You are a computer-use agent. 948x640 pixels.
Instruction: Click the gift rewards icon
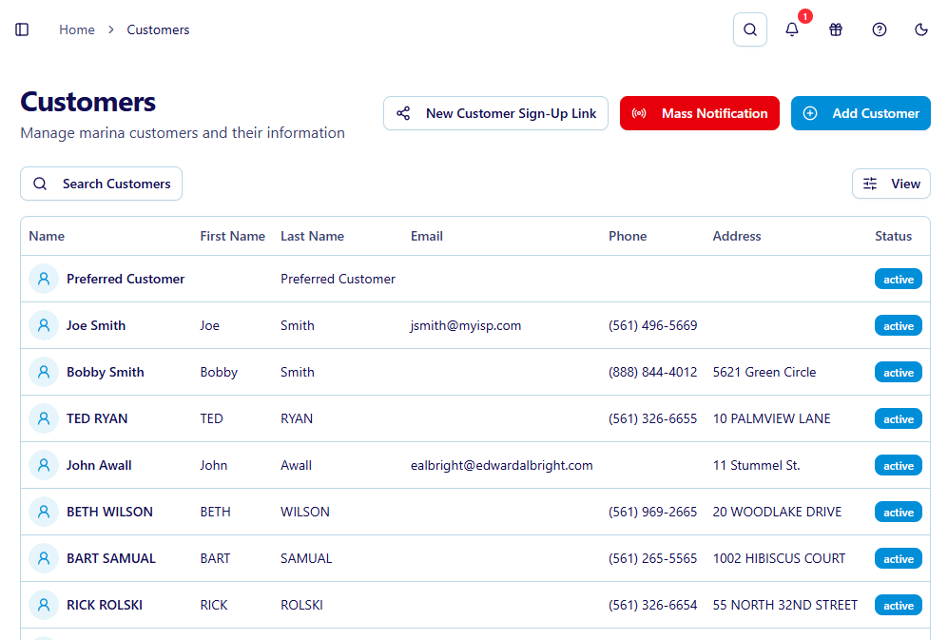click(x=836, y=29)
